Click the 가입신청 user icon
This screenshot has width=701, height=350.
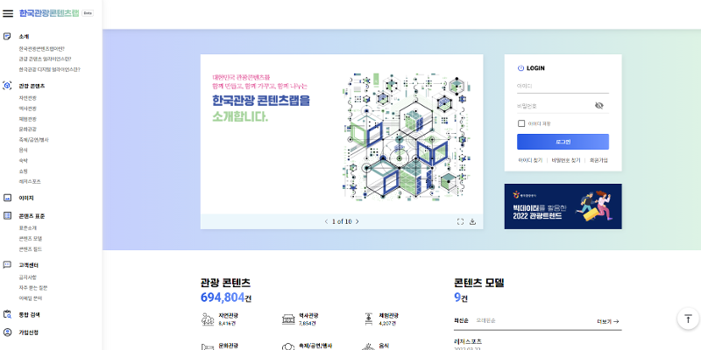tap(7, 332)
